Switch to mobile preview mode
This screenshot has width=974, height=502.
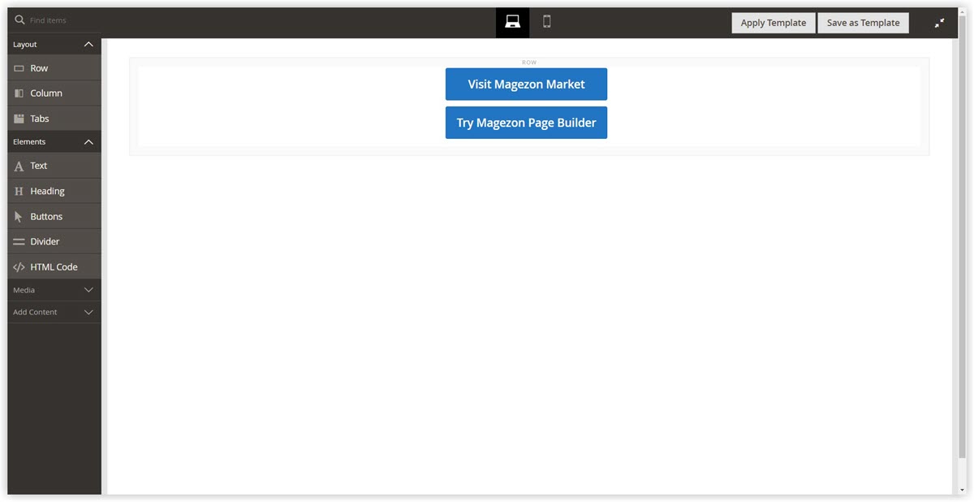(x=545, y=22)
